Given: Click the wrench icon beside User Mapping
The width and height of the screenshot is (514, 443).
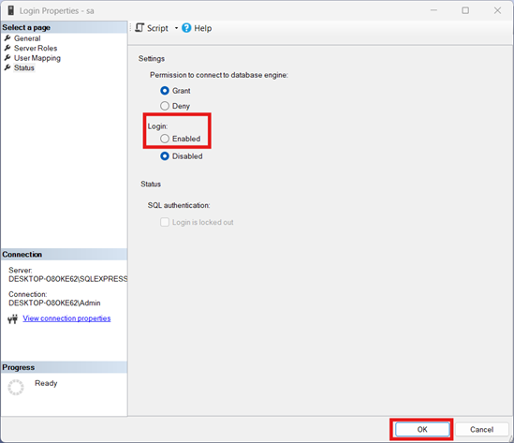Looking at the screenshot, I should 7,58.
